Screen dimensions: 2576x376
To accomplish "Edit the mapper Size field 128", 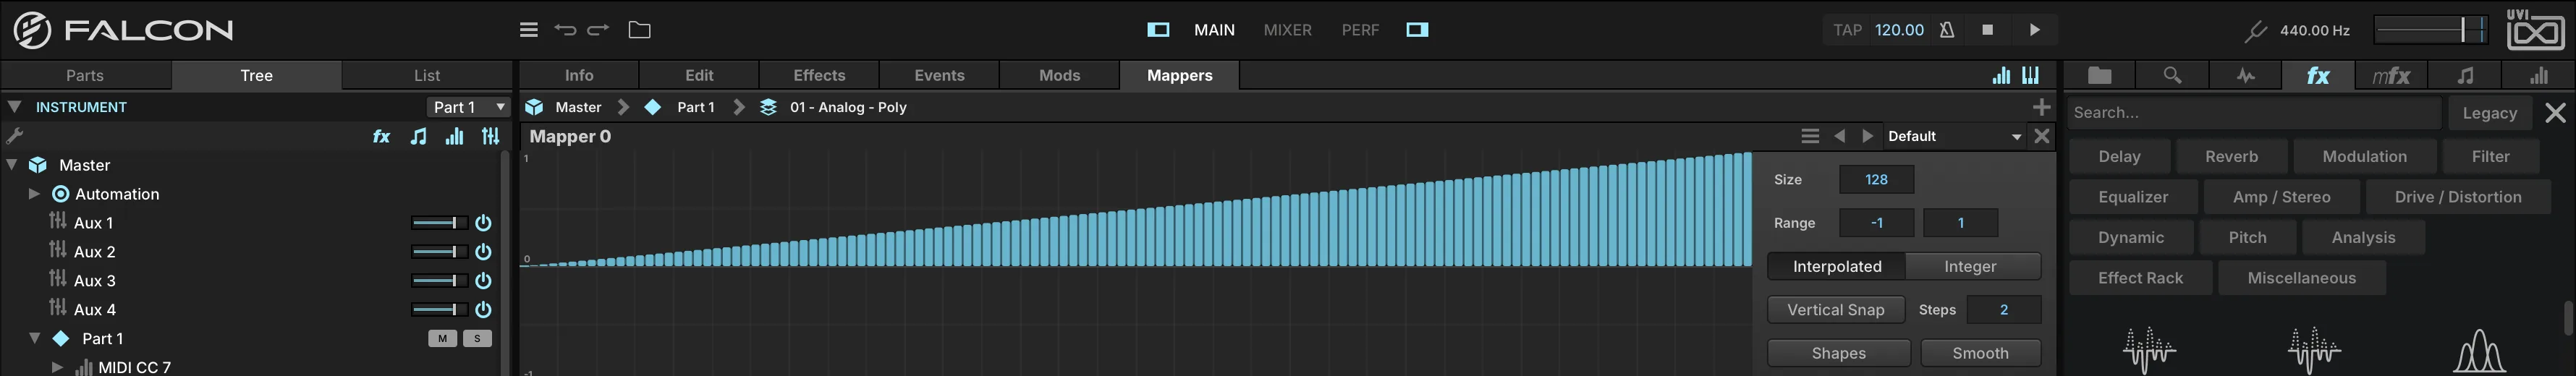I will click(1876, 180).
